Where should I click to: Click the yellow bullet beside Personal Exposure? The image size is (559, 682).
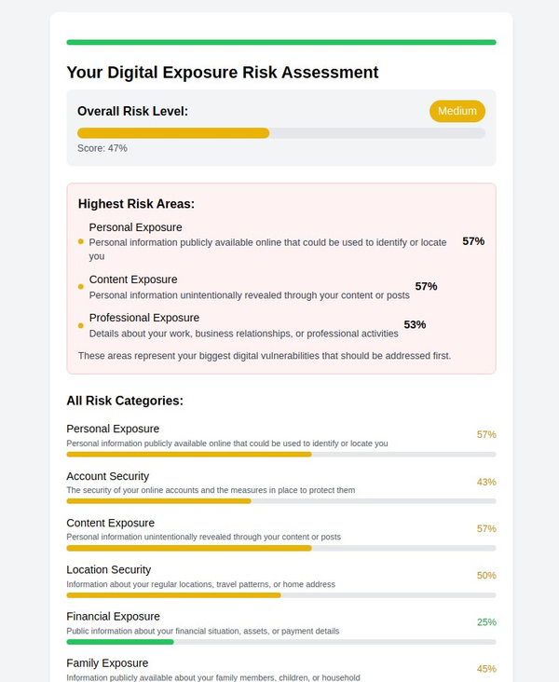80,241
